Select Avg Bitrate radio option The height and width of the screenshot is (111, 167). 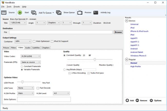(x=64, y=69)
